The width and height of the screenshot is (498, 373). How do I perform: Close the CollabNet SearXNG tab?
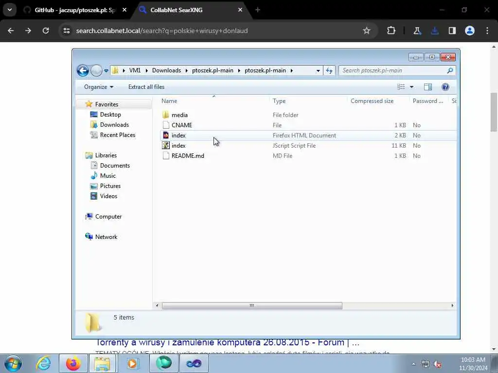pos(240,10)
